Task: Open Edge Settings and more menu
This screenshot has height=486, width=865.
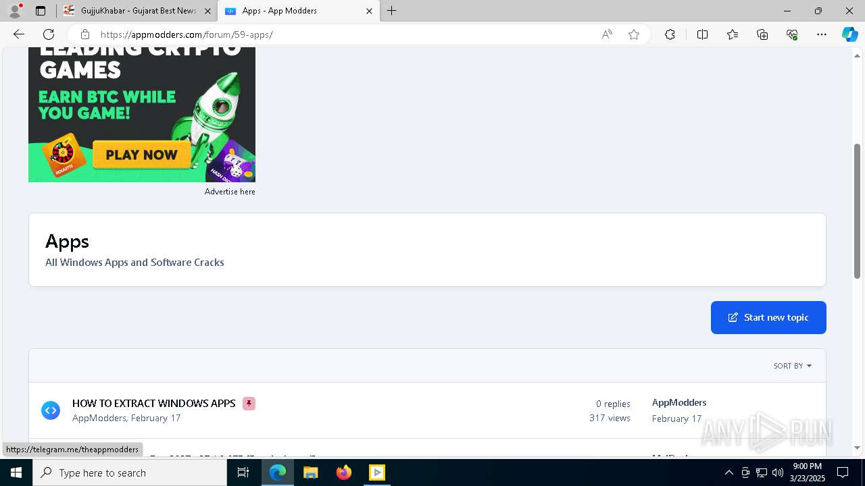Action: pyautogui.click(x=822, y=34)
